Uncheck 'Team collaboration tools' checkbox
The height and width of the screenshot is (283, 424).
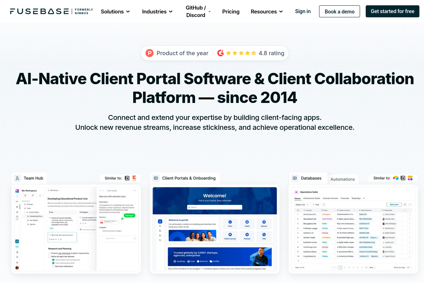[x=53, y=263]
